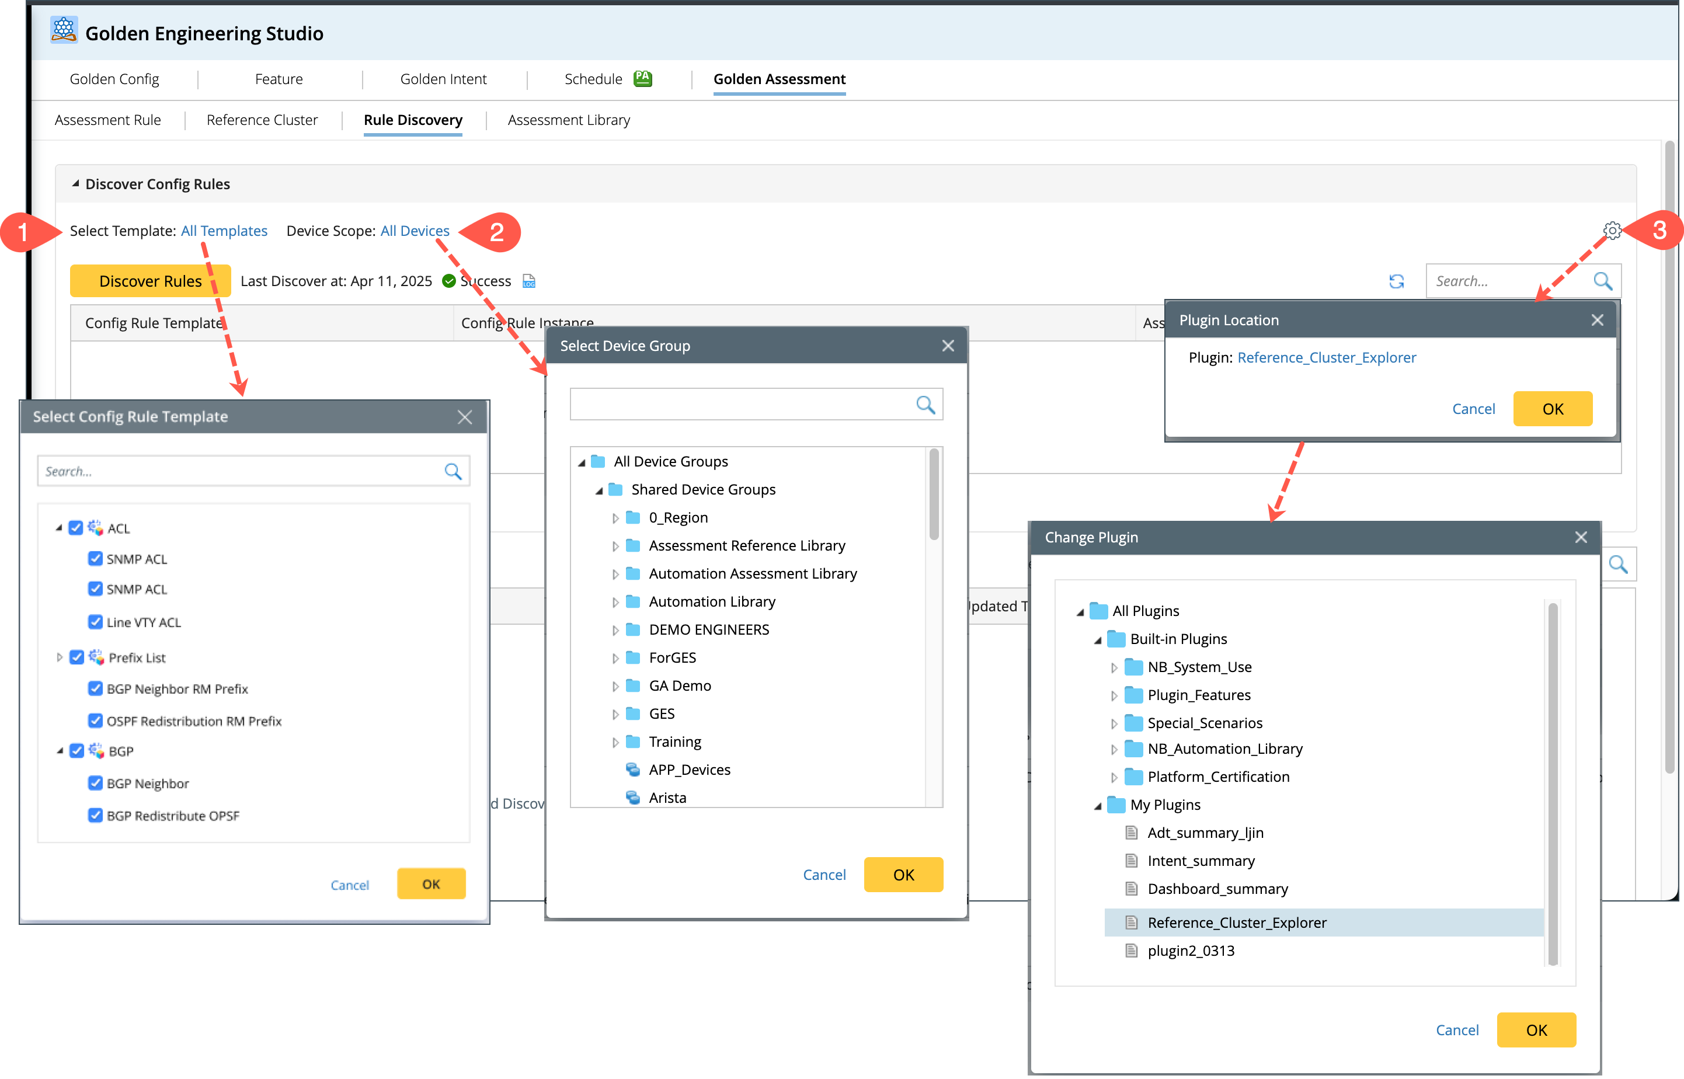This screenshot has height=1079, width=1684.
Task: Switch to the Assessment Library tab
Action: pos(568,120)
